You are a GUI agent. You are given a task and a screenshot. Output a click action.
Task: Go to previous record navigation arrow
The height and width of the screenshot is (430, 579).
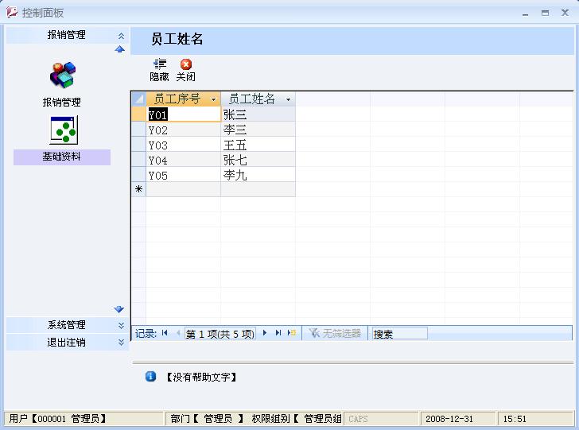point(178,333)
